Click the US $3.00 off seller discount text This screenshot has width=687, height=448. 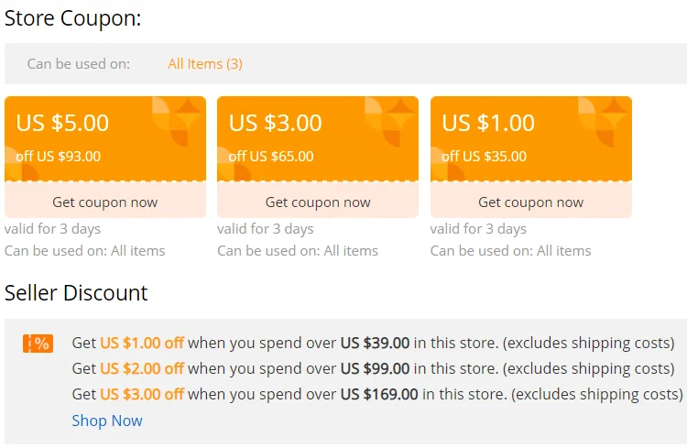(x=142, y=394)
